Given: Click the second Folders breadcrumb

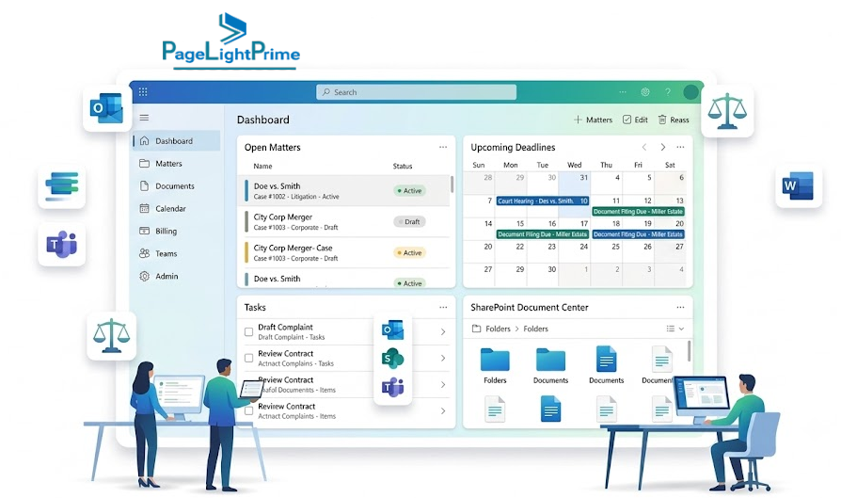Looking at the screenshot, I should (x=535, y=329).
